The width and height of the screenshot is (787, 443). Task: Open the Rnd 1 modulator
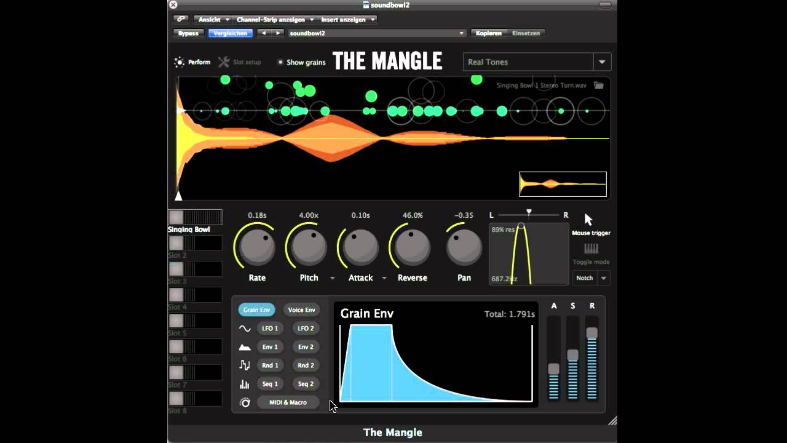pos(270,365)
